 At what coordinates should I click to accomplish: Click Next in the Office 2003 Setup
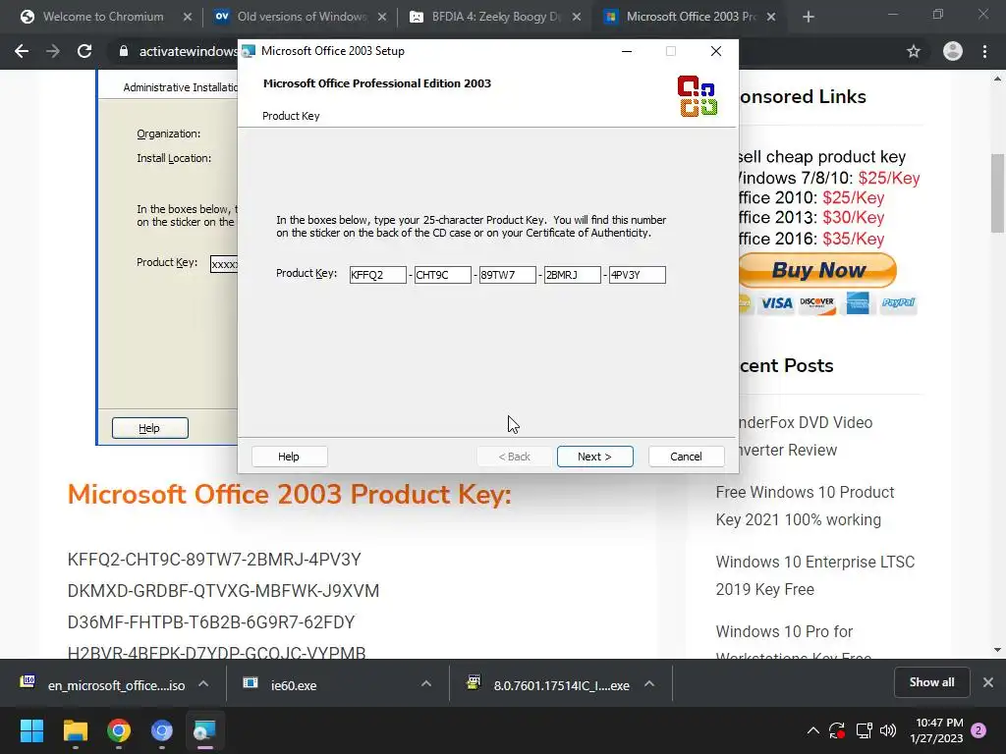point(594,457)
